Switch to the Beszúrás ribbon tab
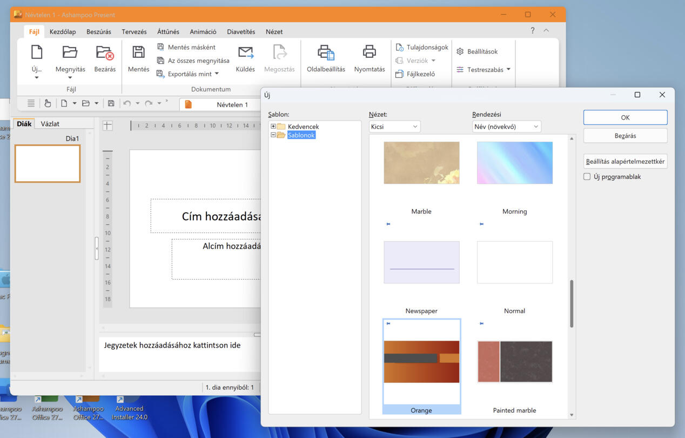 (99, 32)
